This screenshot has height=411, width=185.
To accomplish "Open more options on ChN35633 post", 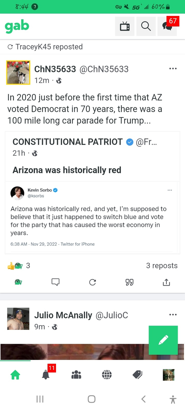I will click(x=173, y=69).
